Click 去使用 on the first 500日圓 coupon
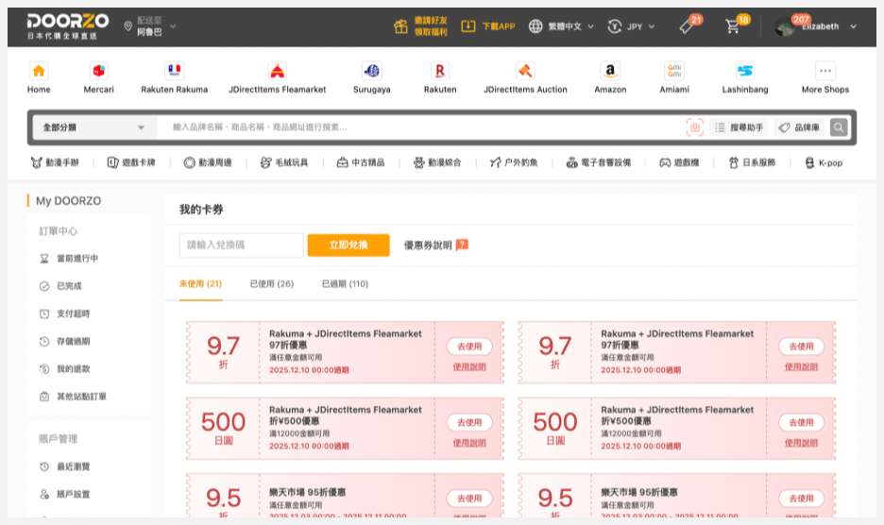884x525 pixels. [x=469, y=422]
